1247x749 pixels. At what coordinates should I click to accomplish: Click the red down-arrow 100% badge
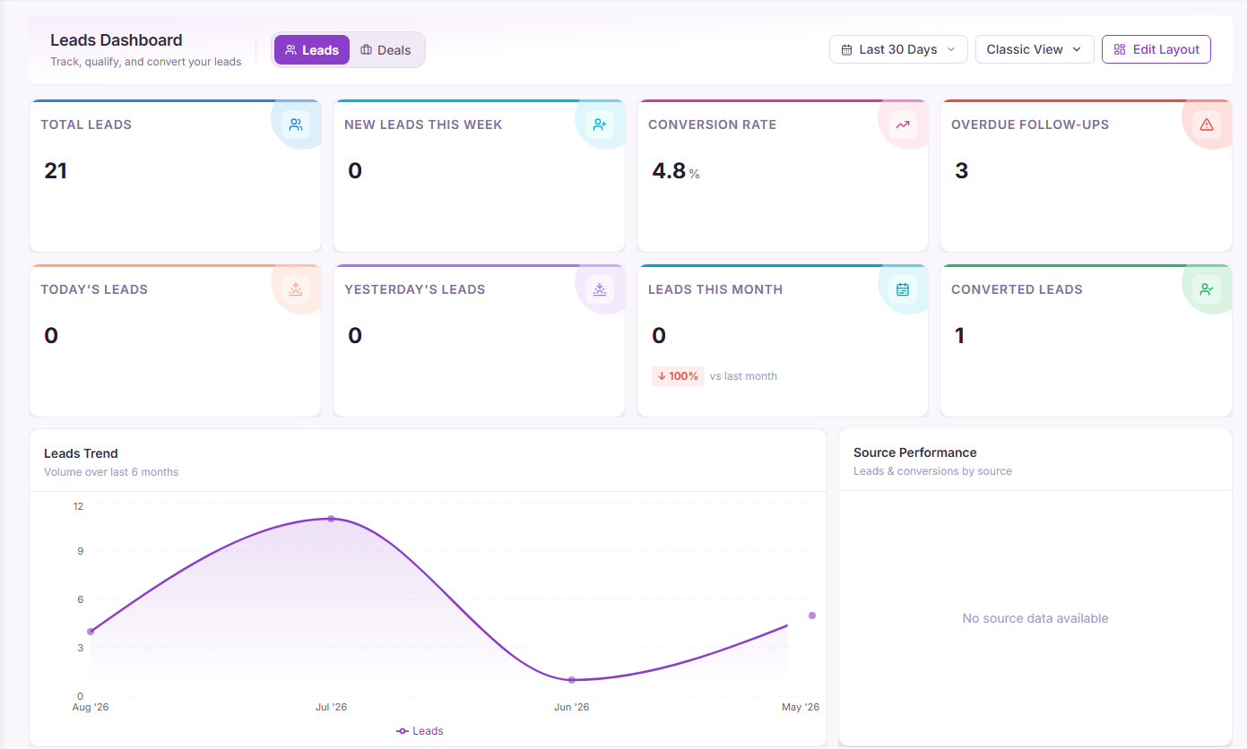tap(678, 376)
